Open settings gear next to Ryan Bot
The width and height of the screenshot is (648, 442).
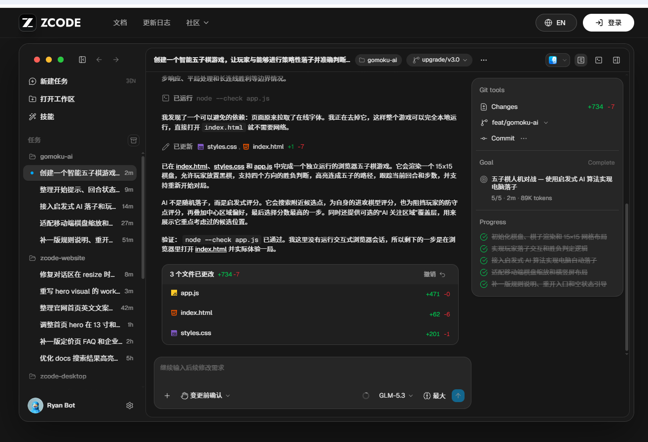point(130,406)
